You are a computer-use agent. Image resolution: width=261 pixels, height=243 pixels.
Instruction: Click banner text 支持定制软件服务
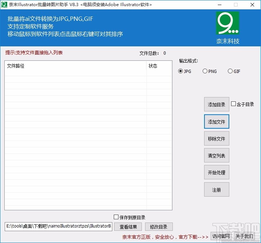pos(31,27)
